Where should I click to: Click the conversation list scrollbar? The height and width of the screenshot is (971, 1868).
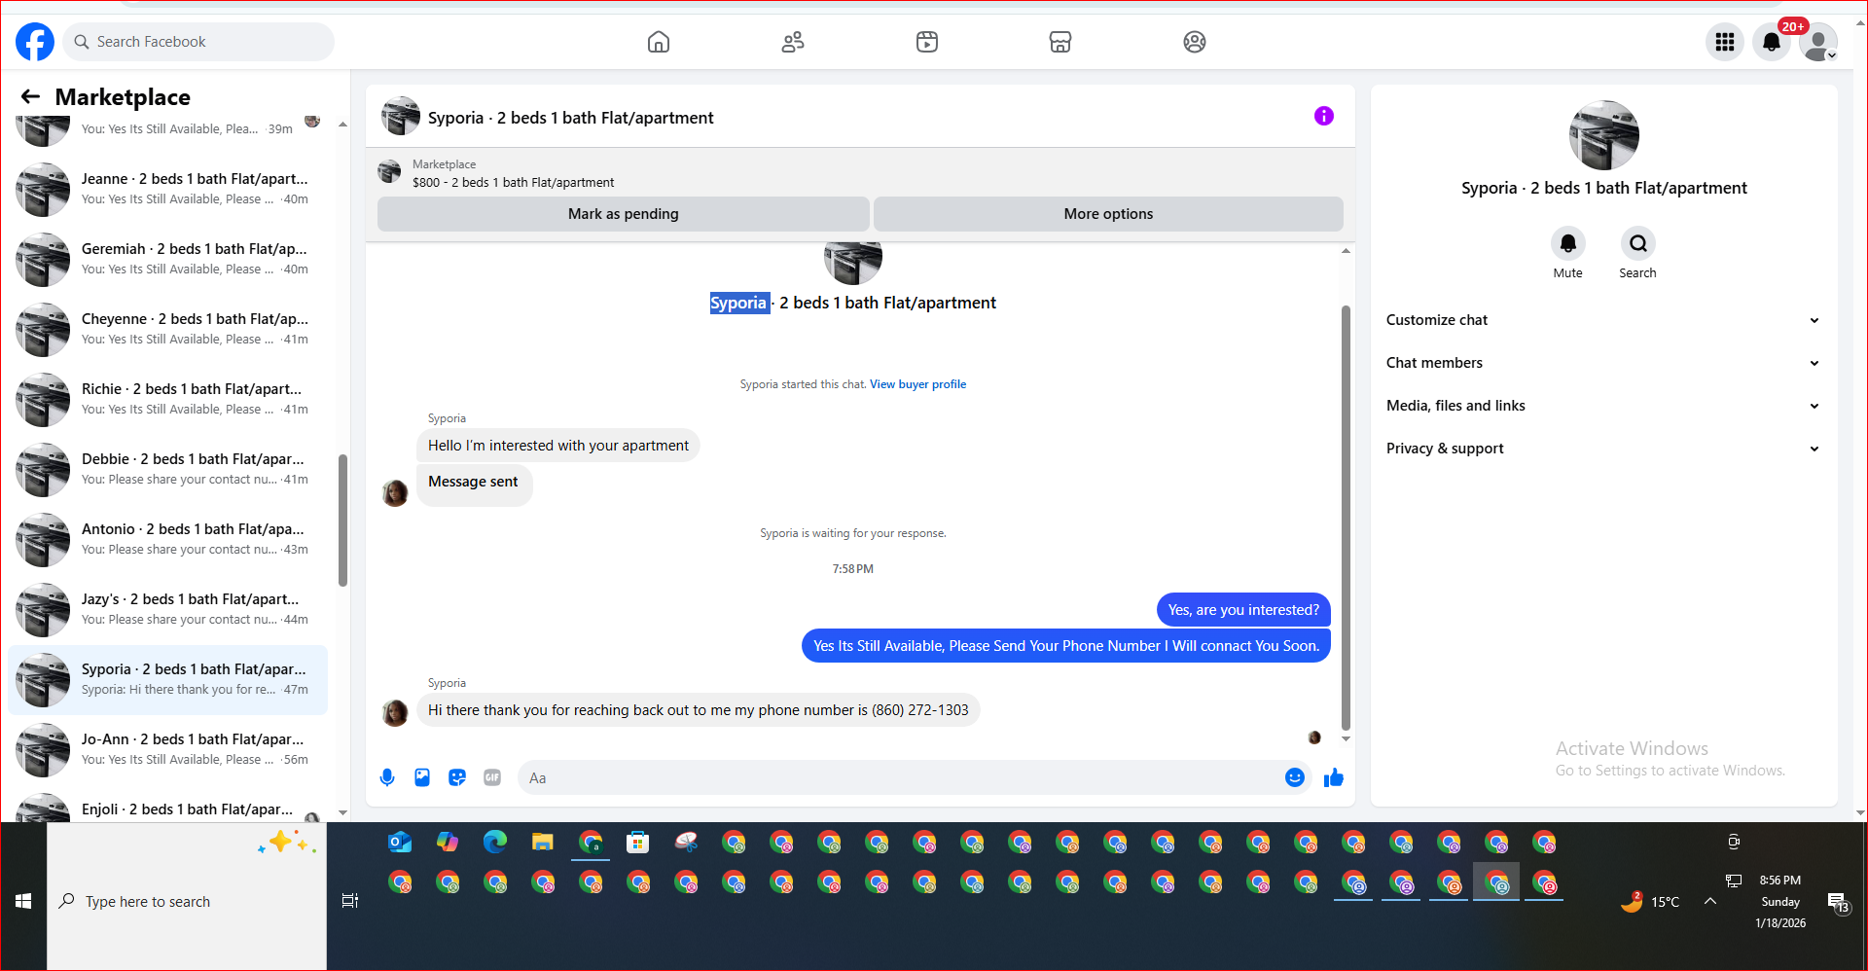(342, 521)
